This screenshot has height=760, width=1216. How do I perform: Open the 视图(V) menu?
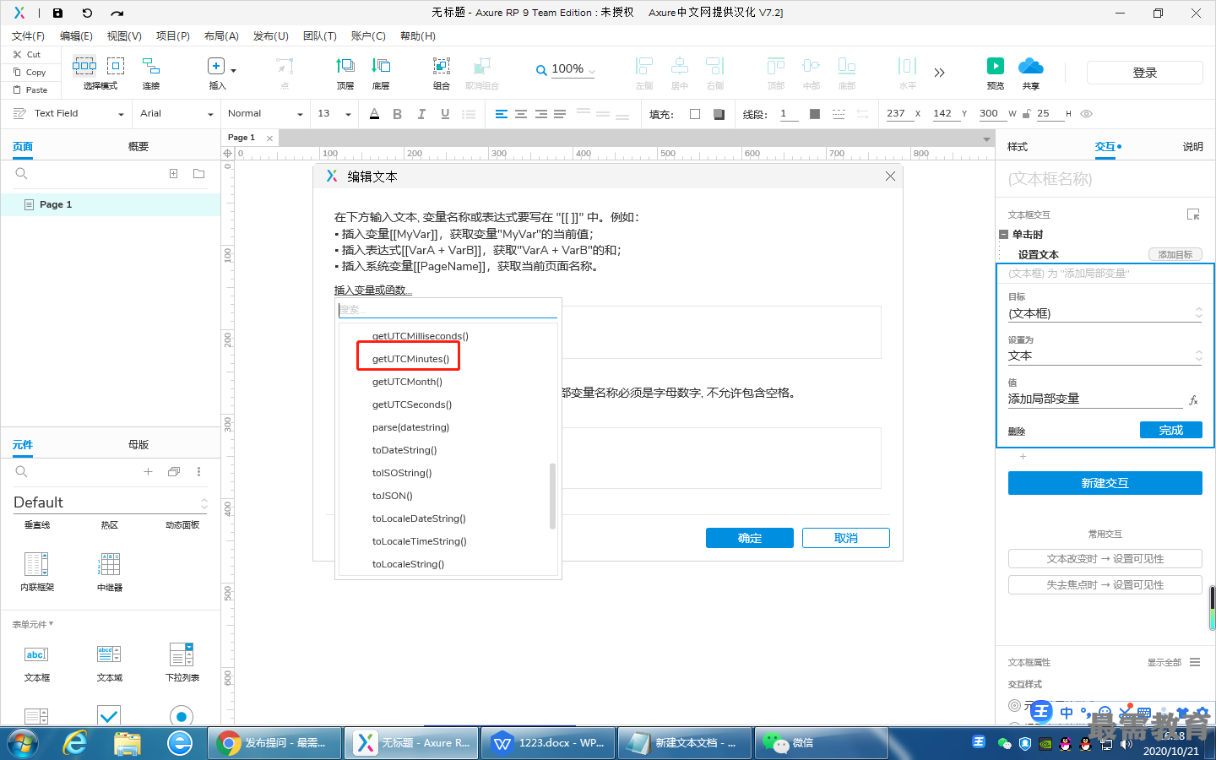click(124, 36)
